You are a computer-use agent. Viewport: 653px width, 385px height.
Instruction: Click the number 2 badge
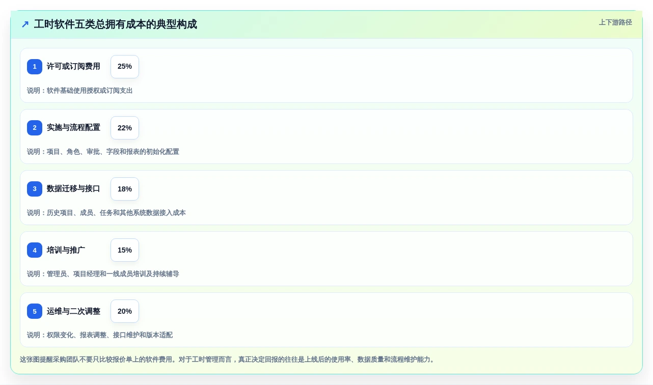pyautogui.click(x=35, y=128)
